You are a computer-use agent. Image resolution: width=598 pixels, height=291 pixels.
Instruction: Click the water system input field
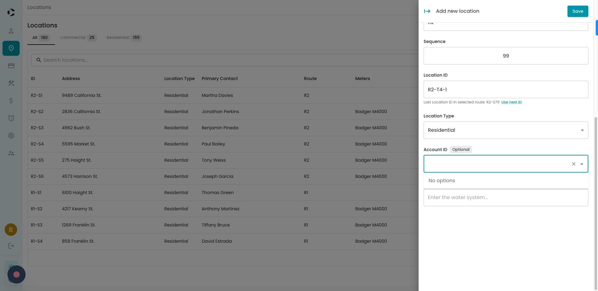505,198
